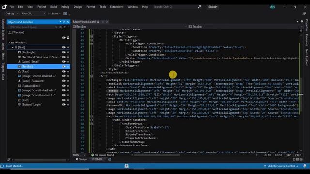Open Objects and Timeline panel options dropdown

click(60, 22)
